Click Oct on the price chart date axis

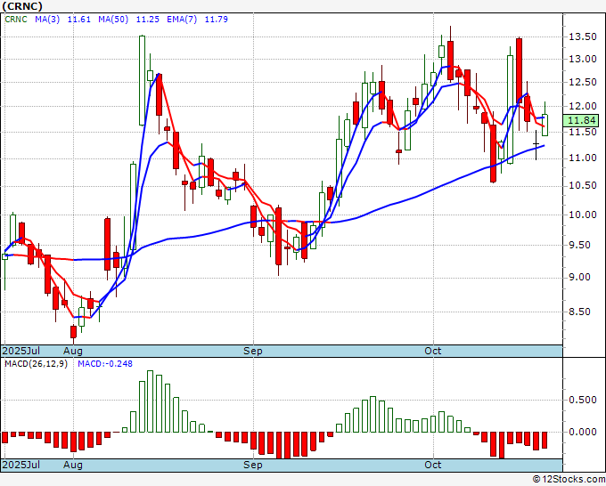[433, 351]
